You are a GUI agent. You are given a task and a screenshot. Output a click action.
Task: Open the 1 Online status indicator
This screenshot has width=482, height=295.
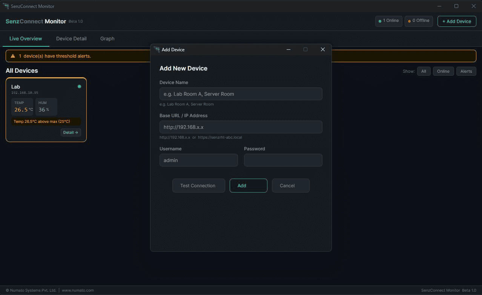[x=389, y=21]
